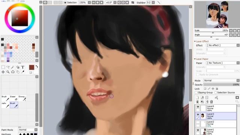Select Layer2 in the layer list
The width and height of the screenshot is (240, 135).
coord(216,124)
